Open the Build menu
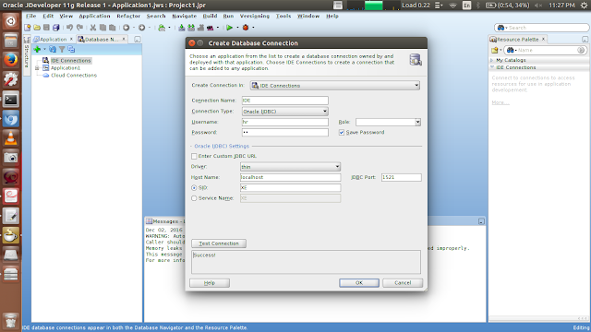This screenshot has height=332, width=591. point(210,17)
